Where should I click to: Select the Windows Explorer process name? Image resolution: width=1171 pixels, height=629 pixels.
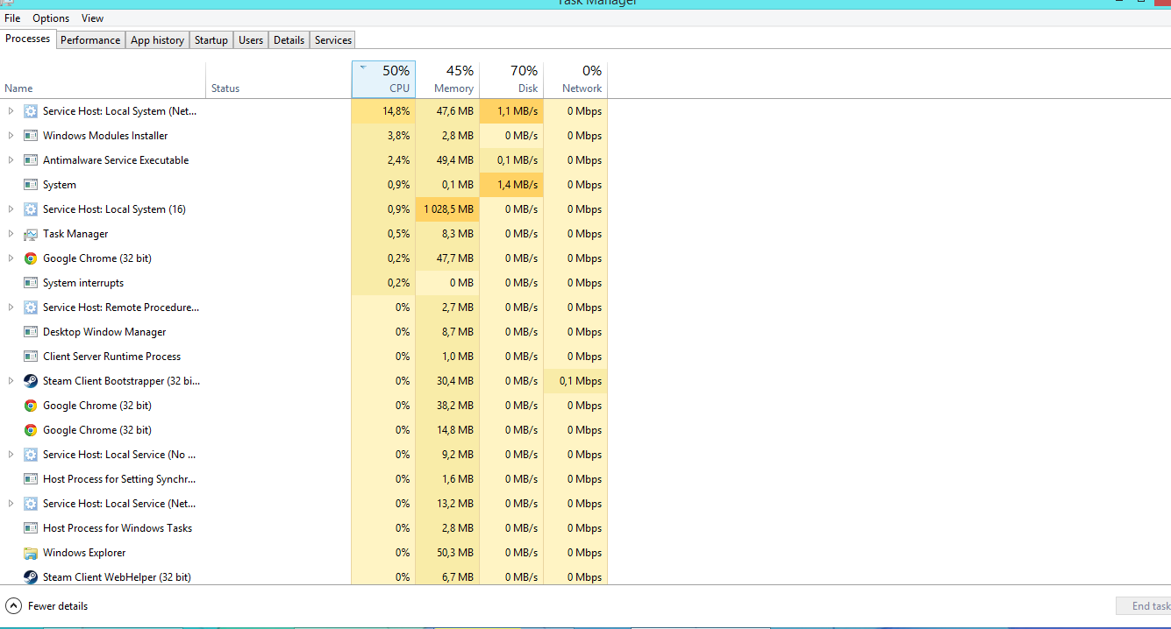[84, 553]
